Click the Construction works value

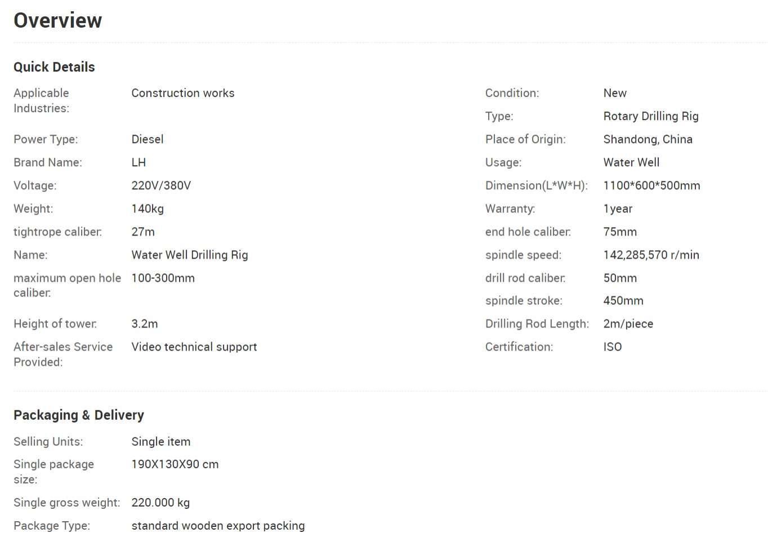pos(183,93)
